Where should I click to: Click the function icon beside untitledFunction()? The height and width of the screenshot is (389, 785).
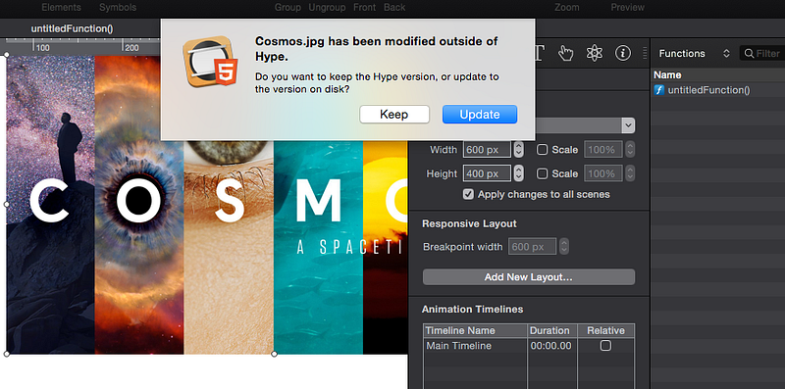point(659,90)
